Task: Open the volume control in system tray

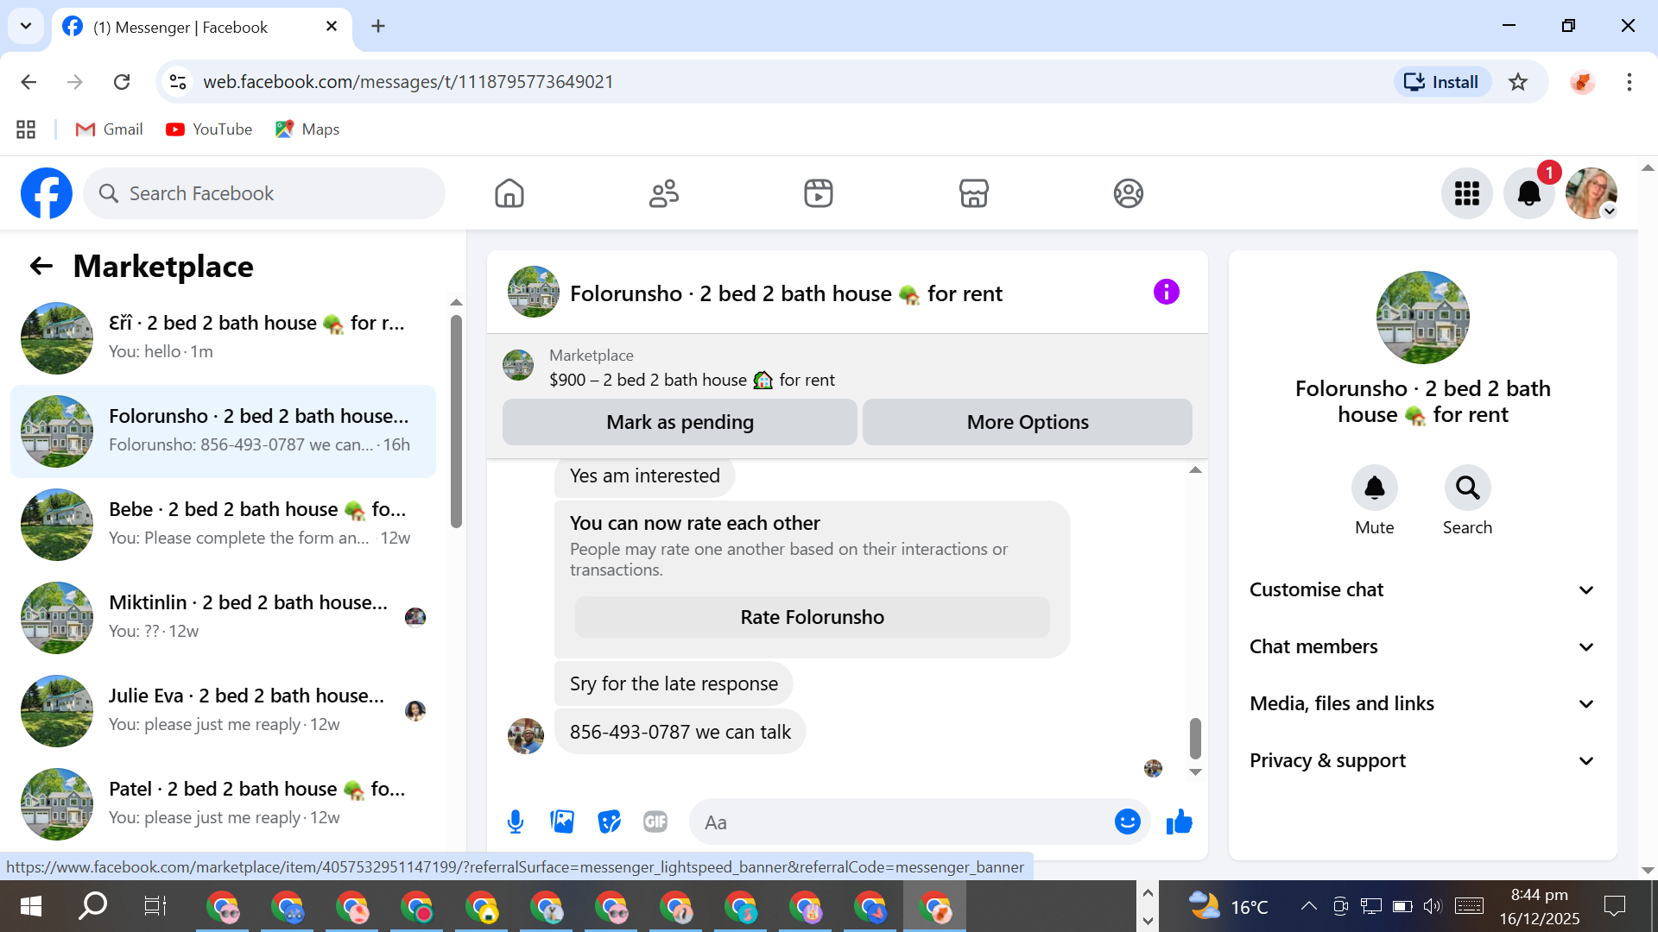Action: (x=1433, y=906)
